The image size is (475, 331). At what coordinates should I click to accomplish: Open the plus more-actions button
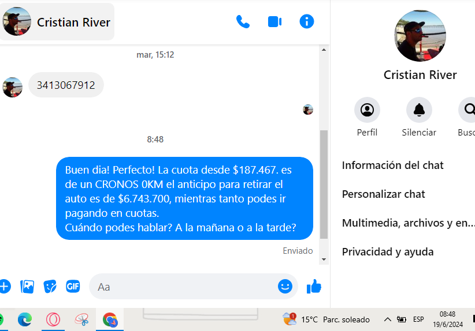4,286
